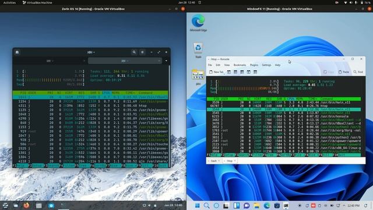Open the Plugins menu in Konsole
Screen dimensions: 373x210
point(254,65)
